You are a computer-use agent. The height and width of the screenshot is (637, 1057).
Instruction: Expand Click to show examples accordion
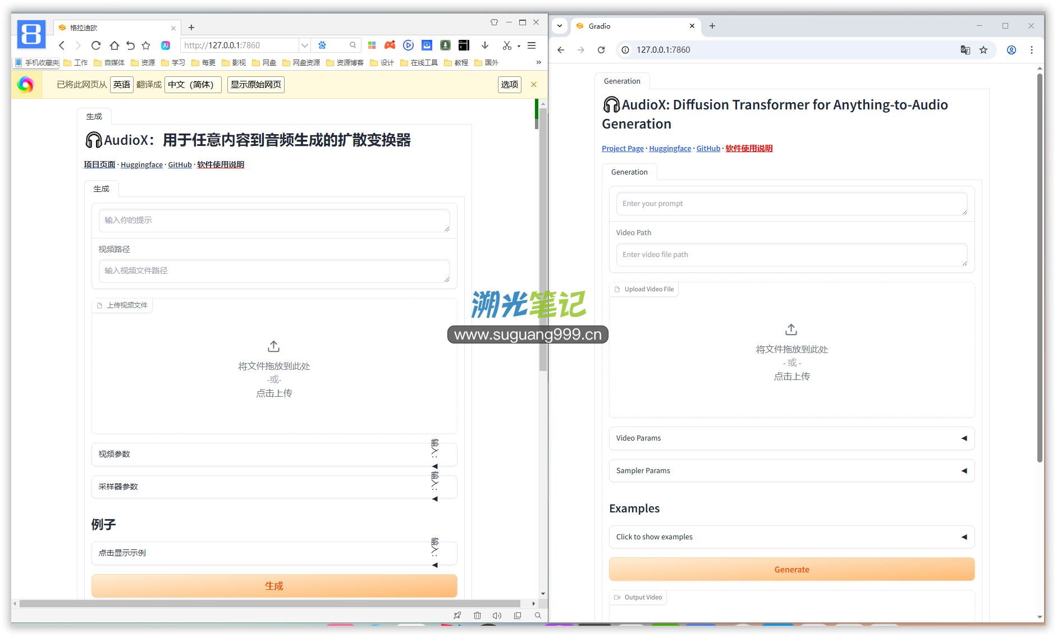point(791,537)
